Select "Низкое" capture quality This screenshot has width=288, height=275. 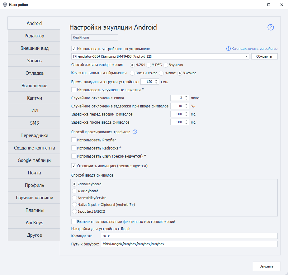click(161, 73)
